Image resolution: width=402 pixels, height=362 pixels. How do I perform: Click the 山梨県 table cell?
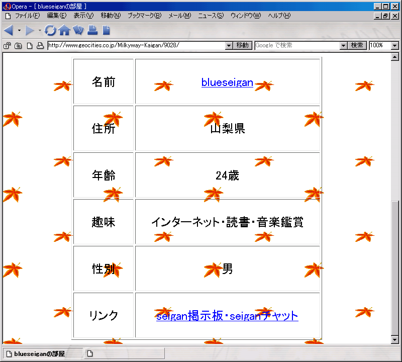point(228,128)
